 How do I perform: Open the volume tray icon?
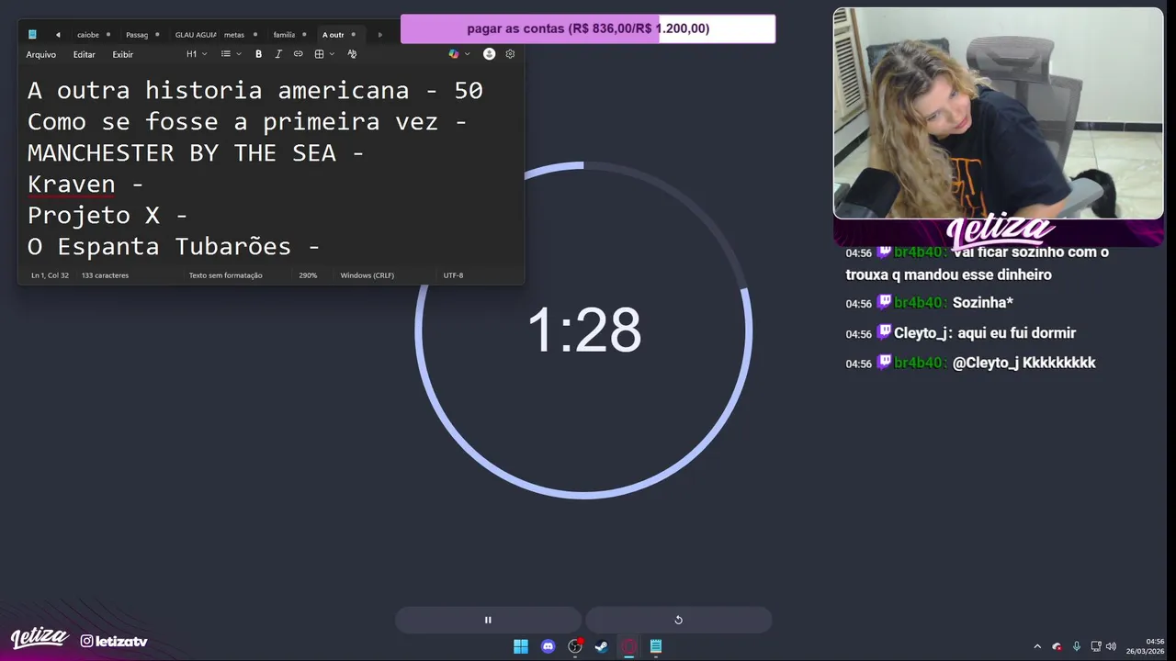point(1111,646)
